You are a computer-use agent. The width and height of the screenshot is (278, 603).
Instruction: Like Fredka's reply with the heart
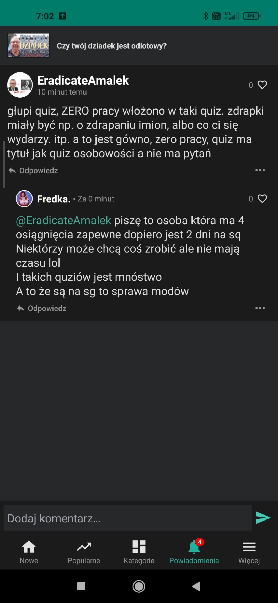coord(262,199)
